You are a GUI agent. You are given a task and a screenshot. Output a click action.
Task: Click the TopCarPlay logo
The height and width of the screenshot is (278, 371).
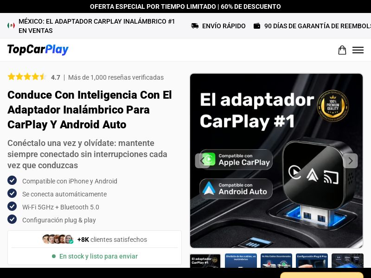tap(38, 50)
